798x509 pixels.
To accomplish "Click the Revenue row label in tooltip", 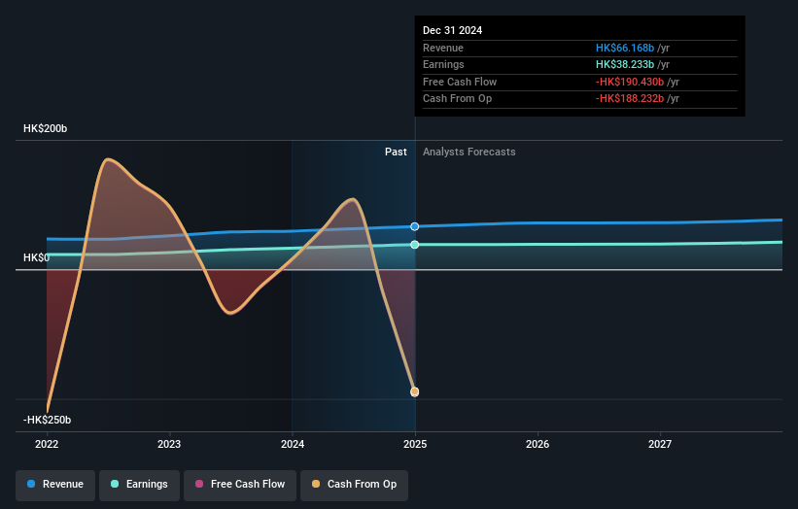I will pos(443,48).
